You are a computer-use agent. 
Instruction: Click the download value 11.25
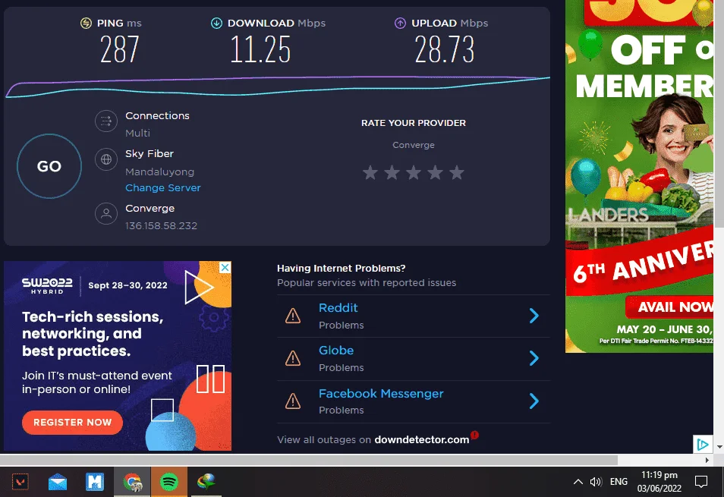click(260, 49)
